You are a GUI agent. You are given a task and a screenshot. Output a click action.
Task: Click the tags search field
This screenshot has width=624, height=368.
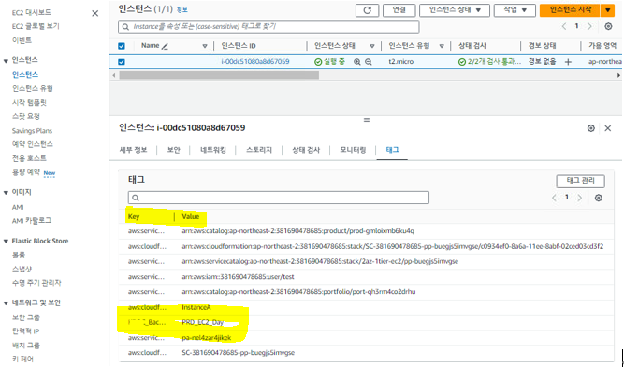pyautogui.click(x=279, y=198)
